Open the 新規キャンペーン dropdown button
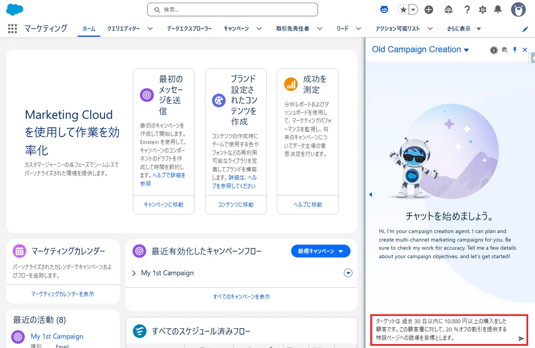 [321, 251]
